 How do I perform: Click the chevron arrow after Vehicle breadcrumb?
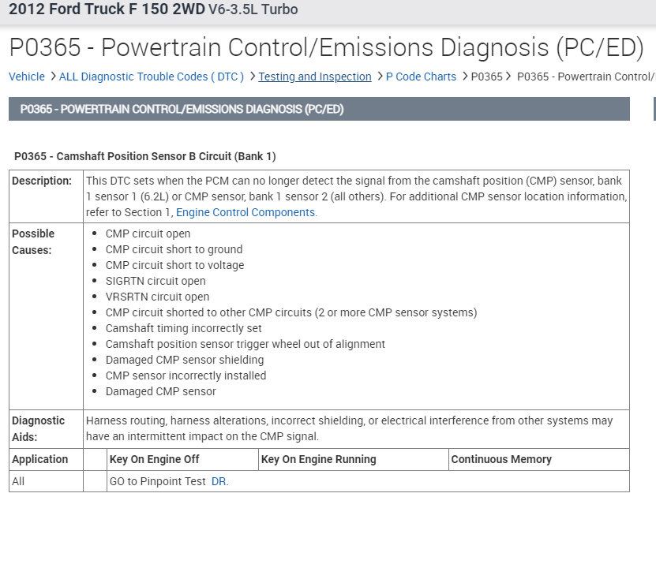pos(52,77)
